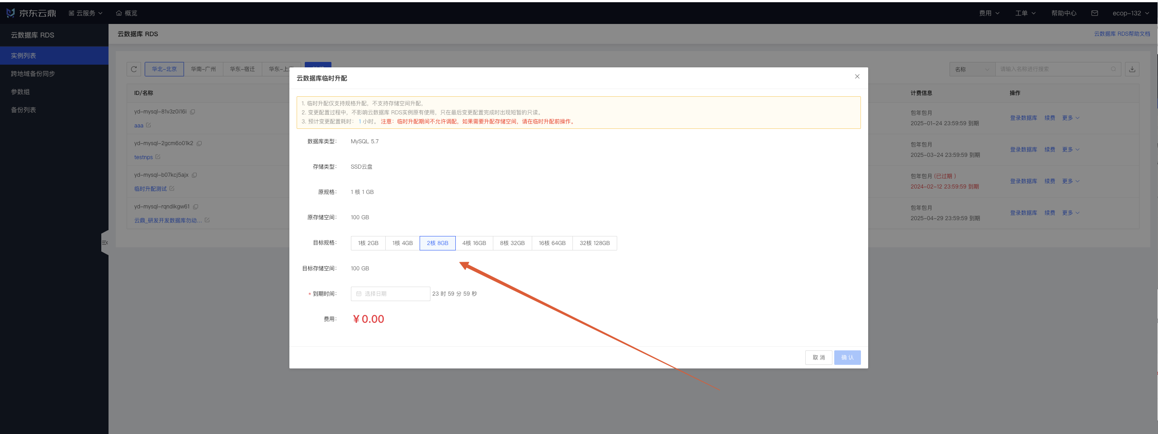Pick the 32核 128GB target spec

[594, 243]
